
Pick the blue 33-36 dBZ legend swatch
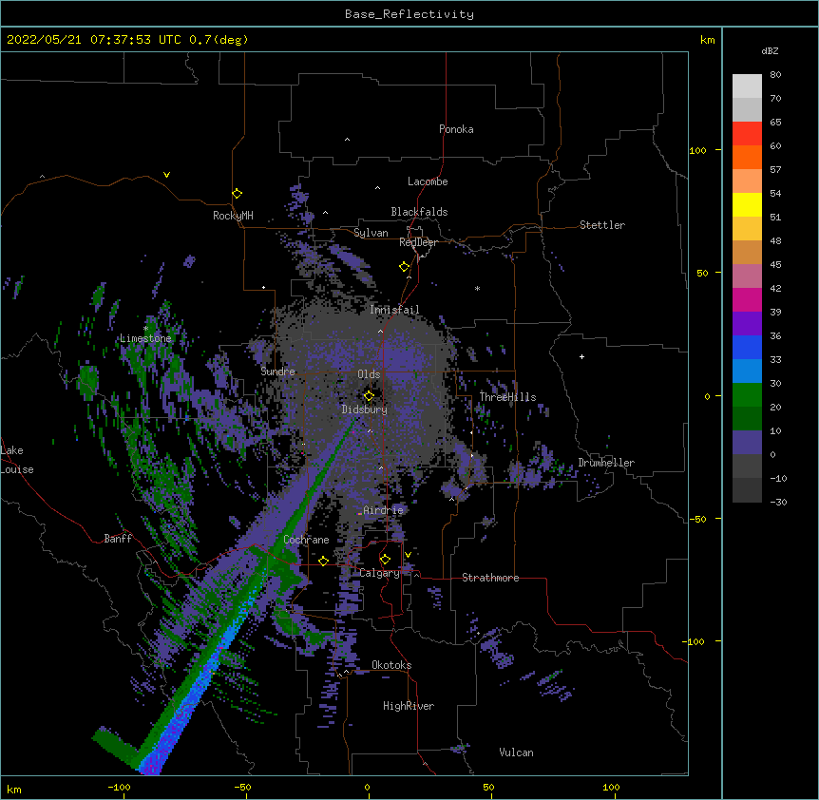(x=747, y=347)
